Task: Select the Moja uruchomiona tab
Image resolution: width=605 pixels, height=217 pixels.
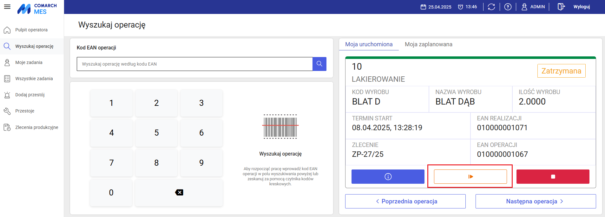Action: [369, 44]
